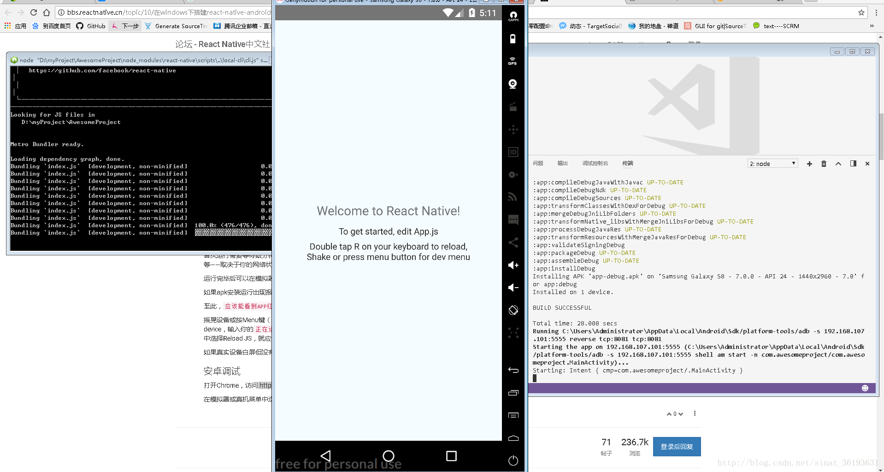This screenshot has width=884, height=472.
Task: Click the VS Code feedback smiley icon
Action: point(865,388)
